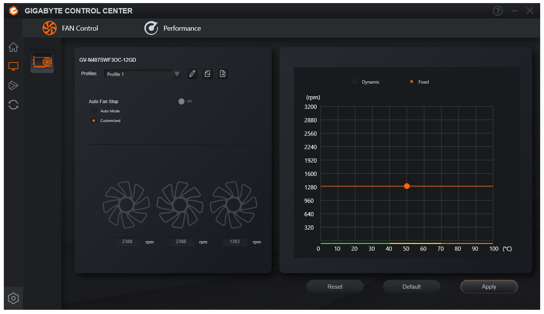Select the Fixed curve mode radio
Viewport: 544px width, 314px height.
[411, 82]
